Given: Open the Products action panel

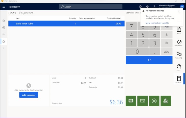Looking at the screenshot, I should click(179, 55).
